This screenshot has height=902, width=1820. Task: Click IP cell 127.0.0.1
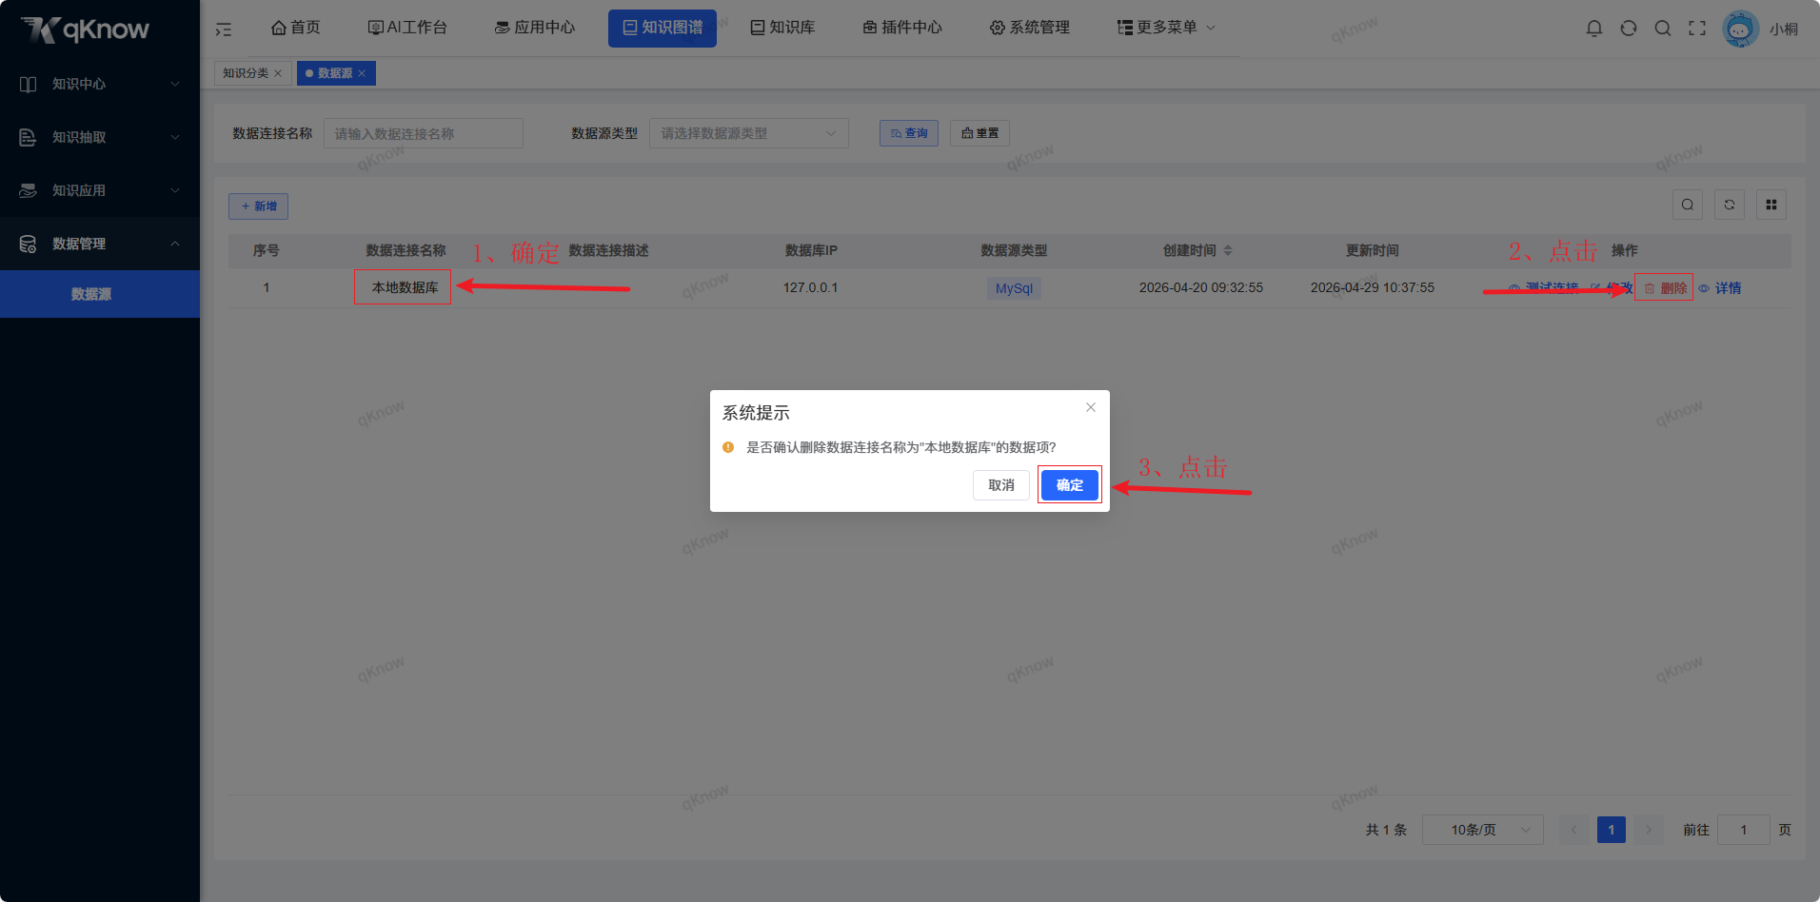point(811,287)
